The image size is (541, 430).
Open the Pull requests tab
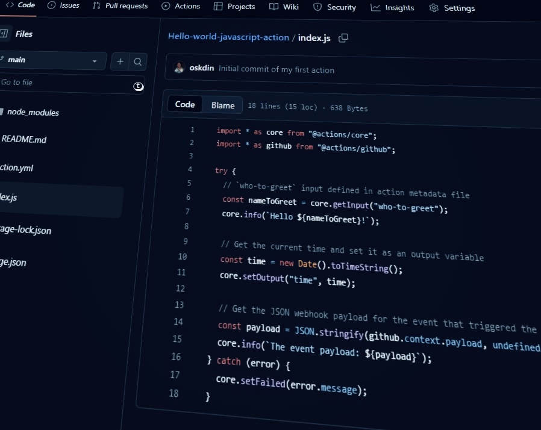point(120,6)
